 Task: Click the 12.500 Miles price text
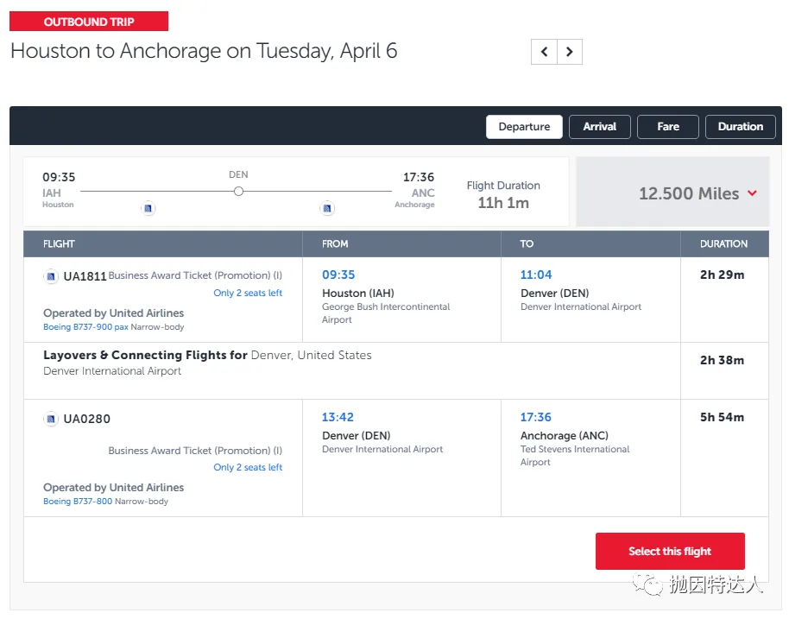[x=689, y=193]
